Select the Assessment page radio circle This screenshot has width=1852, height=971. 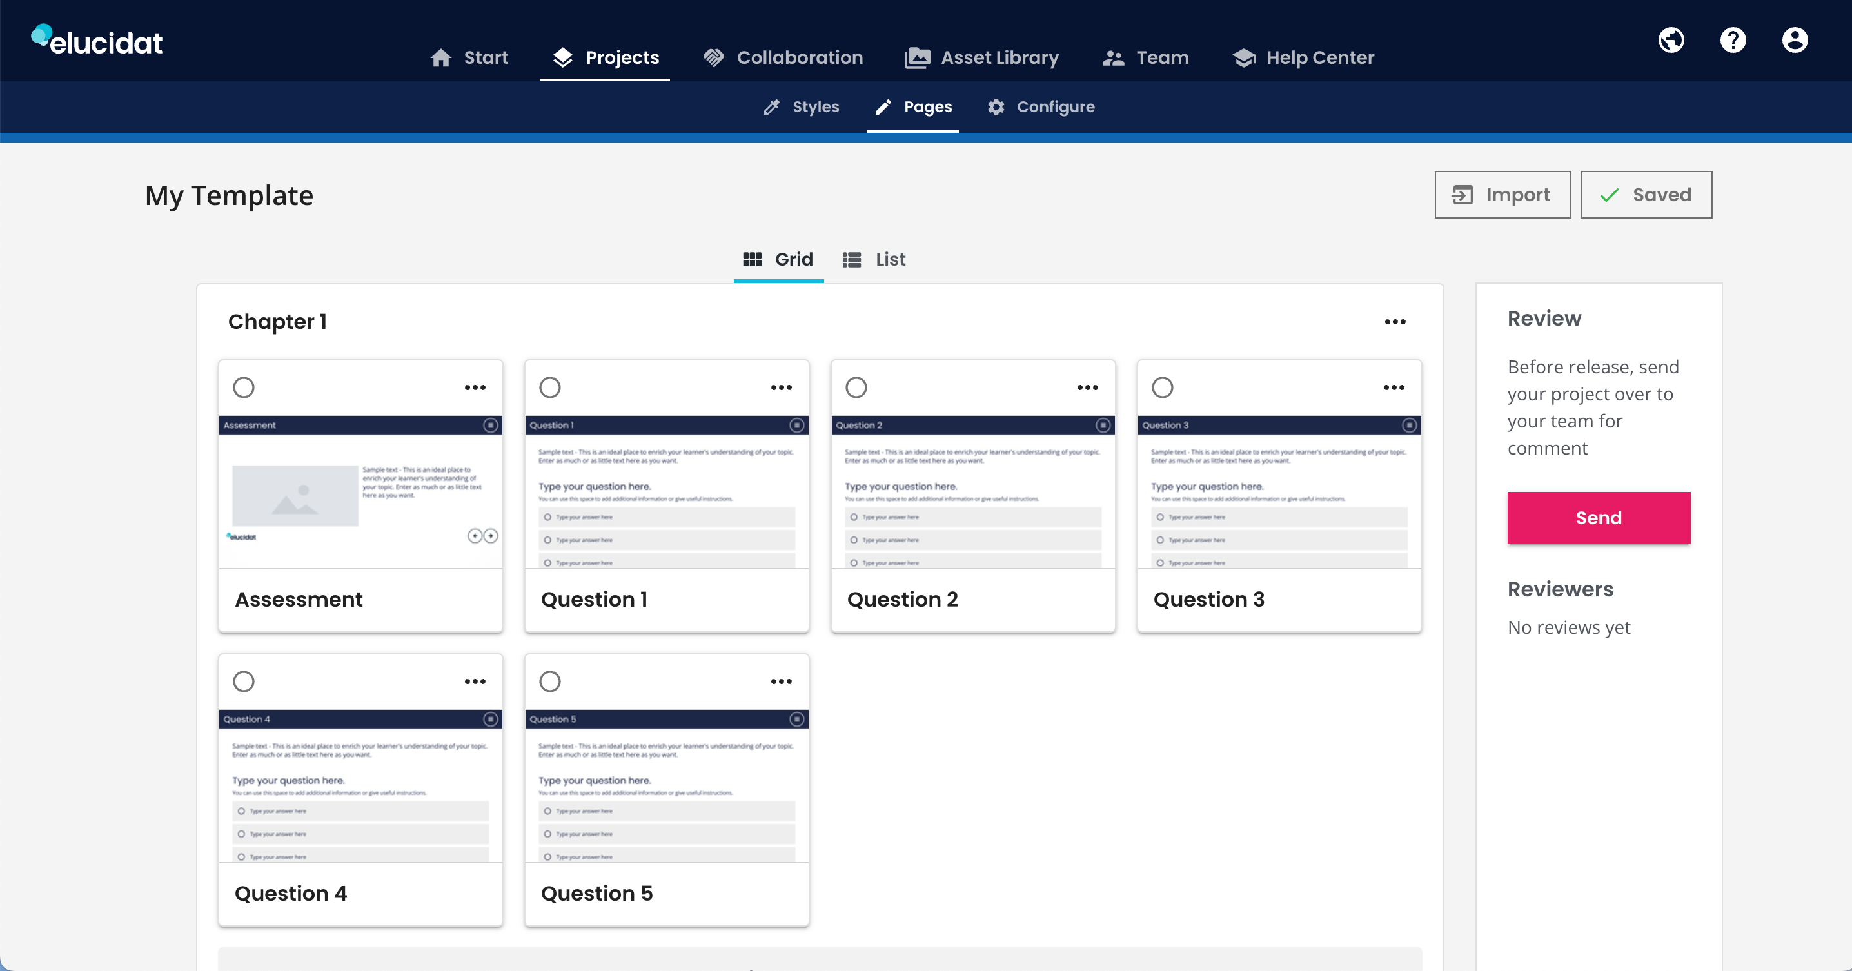point(244,387)
